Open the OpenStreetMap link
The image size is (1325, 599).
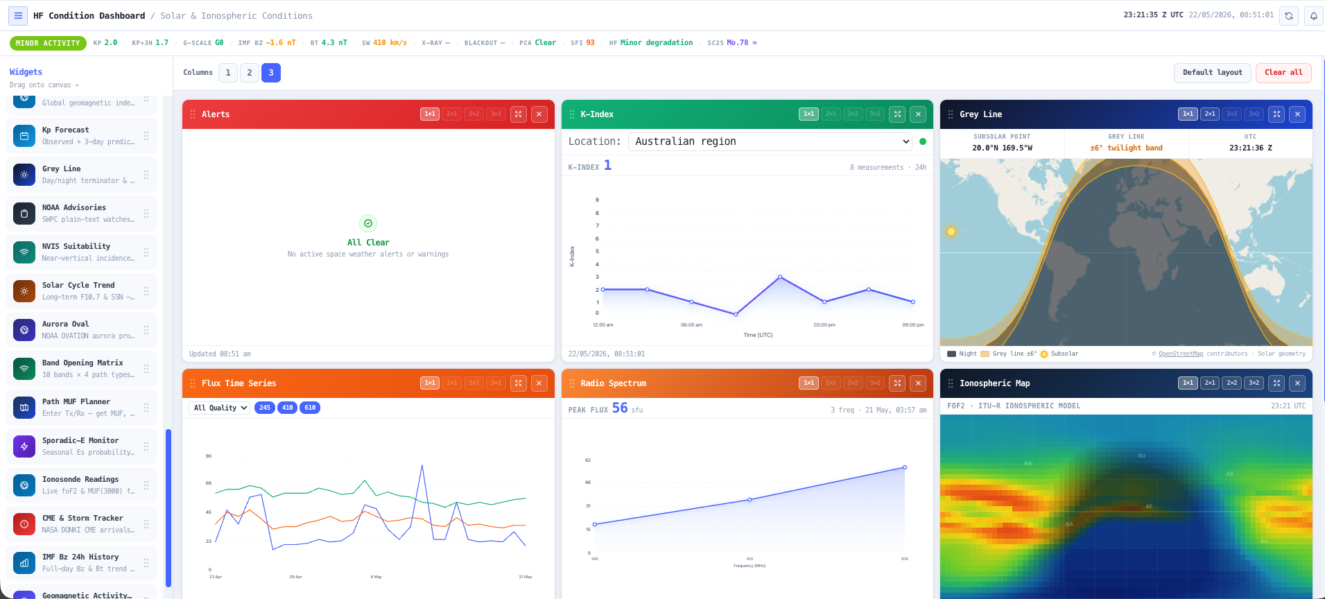1181,354
